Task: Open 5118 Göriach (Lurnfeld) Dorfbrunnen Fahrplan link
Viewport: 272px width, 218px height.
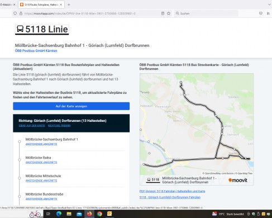Action: click(170, 197)
